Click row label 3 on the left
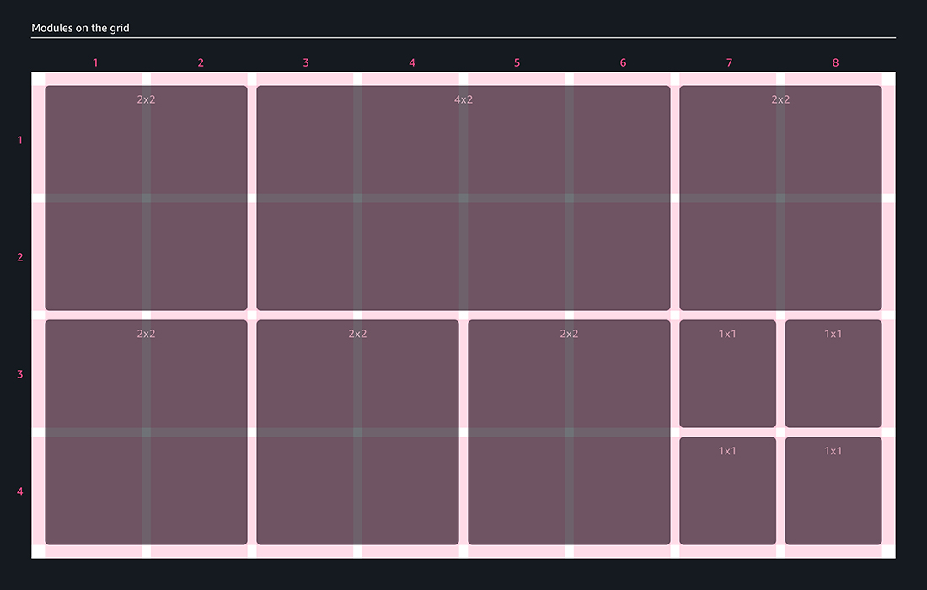Viewport: 927px width, 590px height. click(20, 374)
